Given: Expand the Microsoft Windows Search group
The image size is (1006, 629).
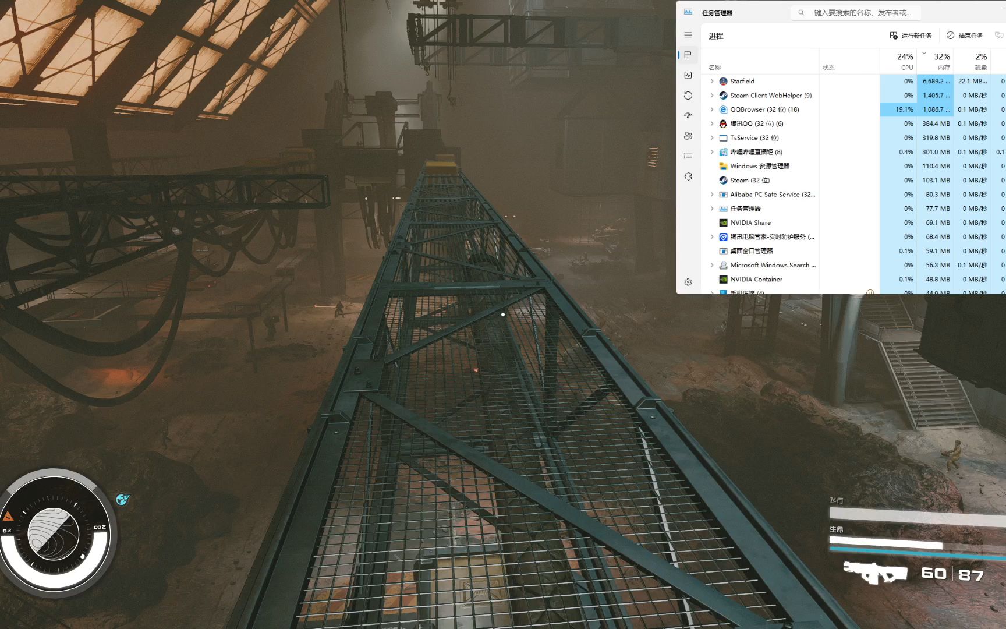Looking at the screenshot, I should (711, 265).
